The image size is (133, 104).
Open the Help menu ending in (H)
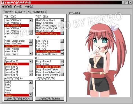pyautogui.click(x=29, y=6)
